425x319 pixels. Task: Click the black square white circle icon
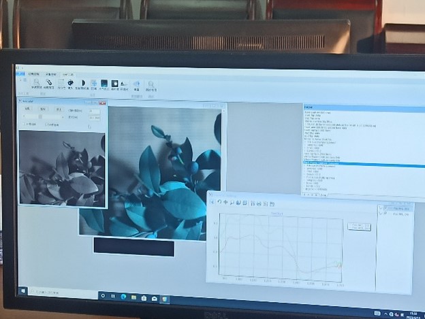114,84
